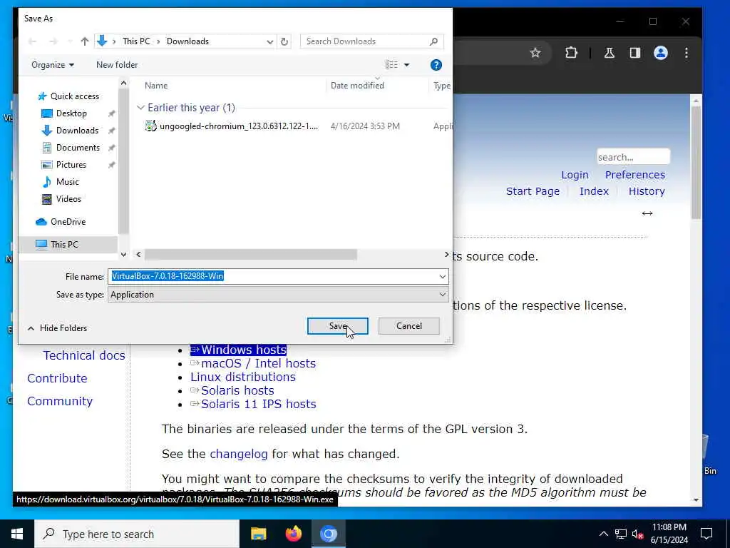The width and height of the screenshot is (730, 548).
Task: Open the changelog link
Action: (x=238, y=454)
